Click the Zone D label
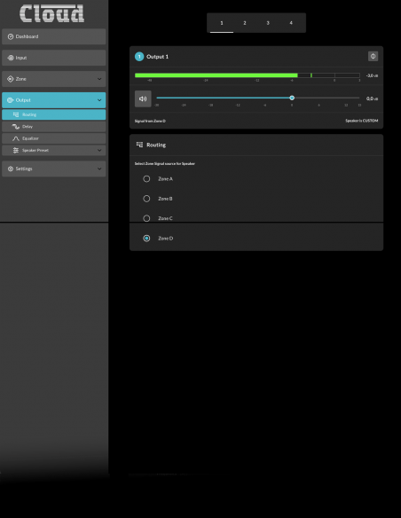Screen dimensions: 401x518 (166, 239)
